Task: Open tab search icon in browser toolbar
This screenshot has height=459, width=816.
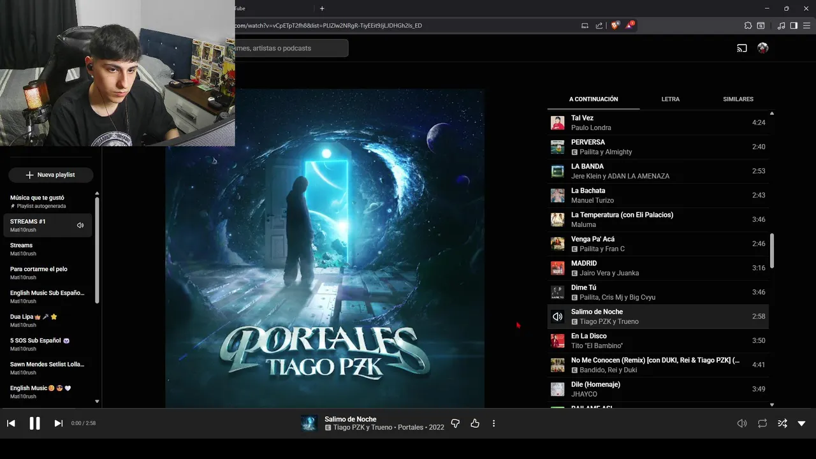Action: (x=761, y=25)
